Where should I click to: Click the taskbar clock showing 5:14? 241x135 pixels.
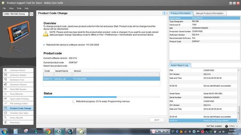(x=232, y=132)
